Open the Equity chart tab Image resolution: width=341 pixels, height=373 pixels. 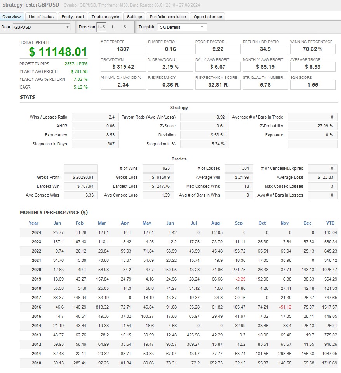coord(73,17)
